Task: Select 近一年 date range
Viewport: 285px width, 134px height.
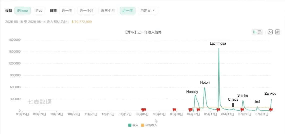Action: coord(127,10)
